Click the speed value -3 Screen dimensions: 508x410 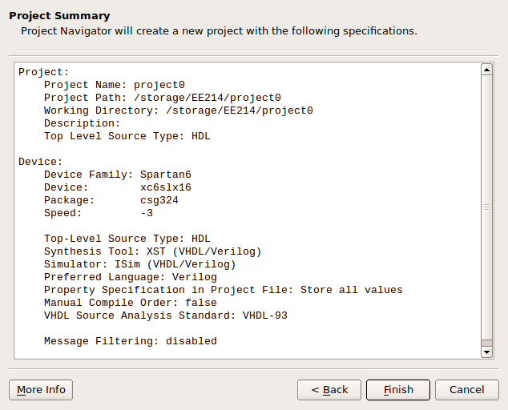point(147,213)
